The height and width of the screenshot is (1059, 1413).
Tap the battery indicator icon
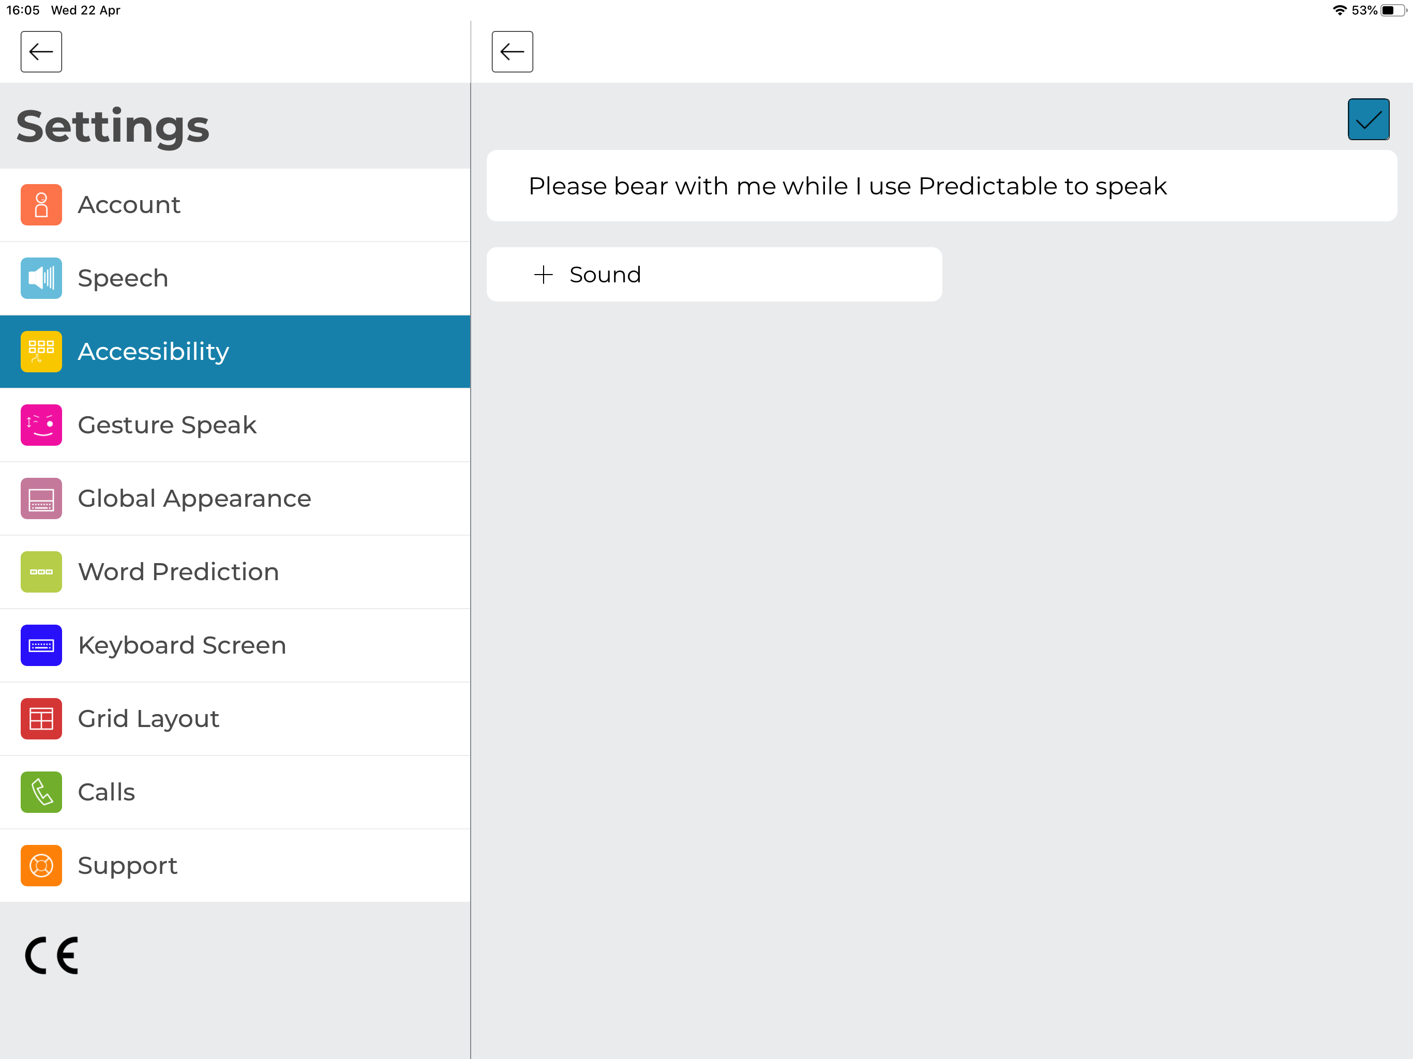pyautogui.click(x=1393, y=10)
